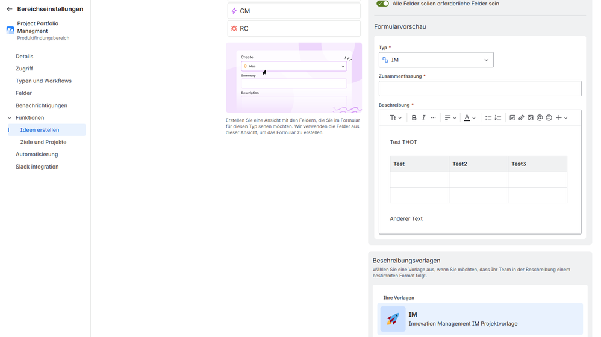The image size is (601, 337).
Task: Apply italic formatting in Beschreibung editor
Action: pyautogui.click(x=423, y=117)
